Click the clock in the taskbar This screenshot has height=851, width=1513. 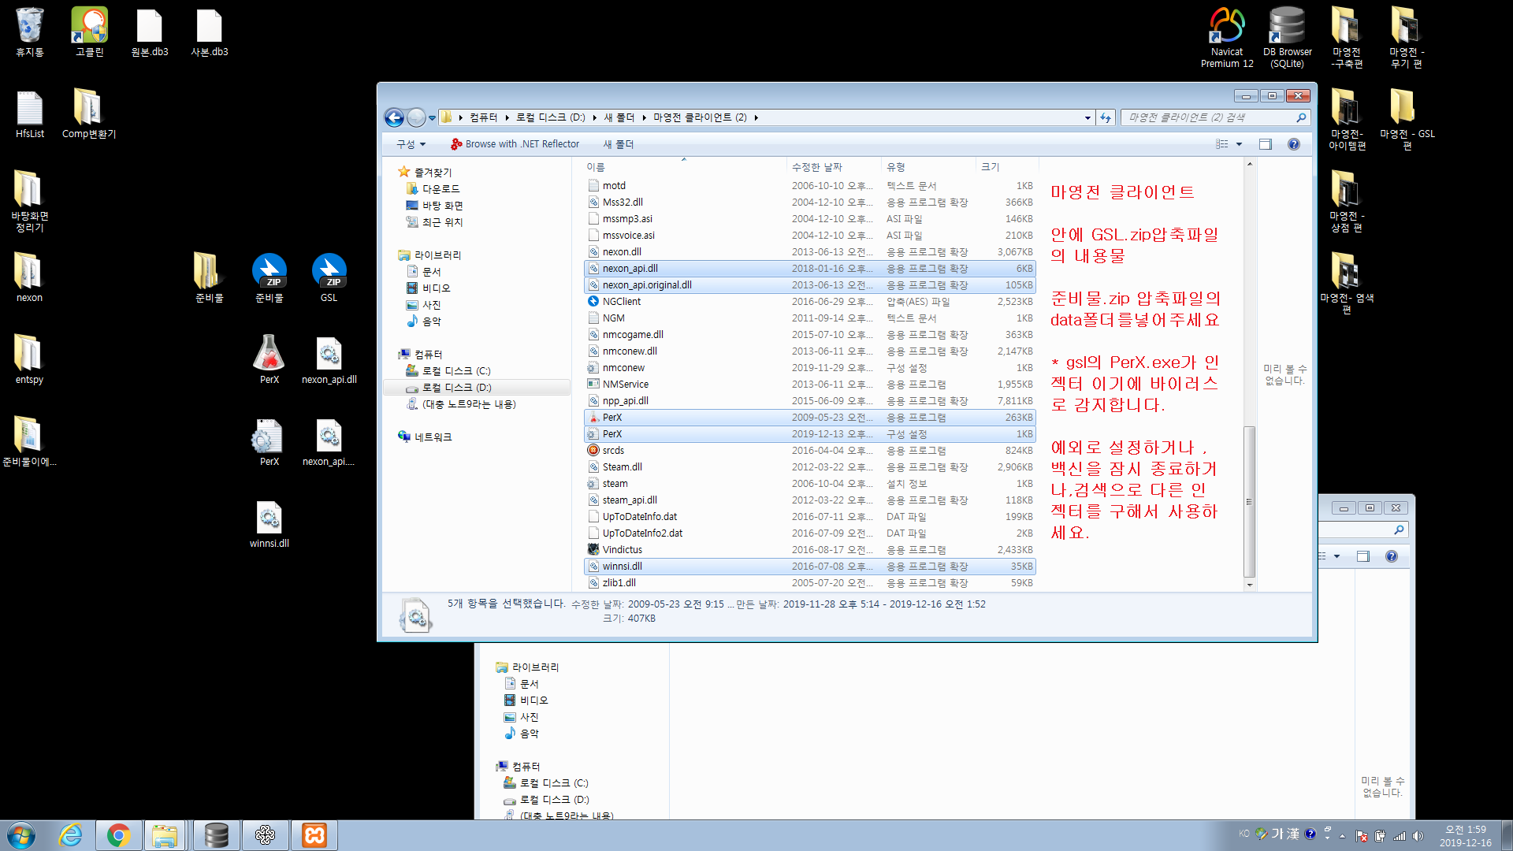(x=1465, y=836)
